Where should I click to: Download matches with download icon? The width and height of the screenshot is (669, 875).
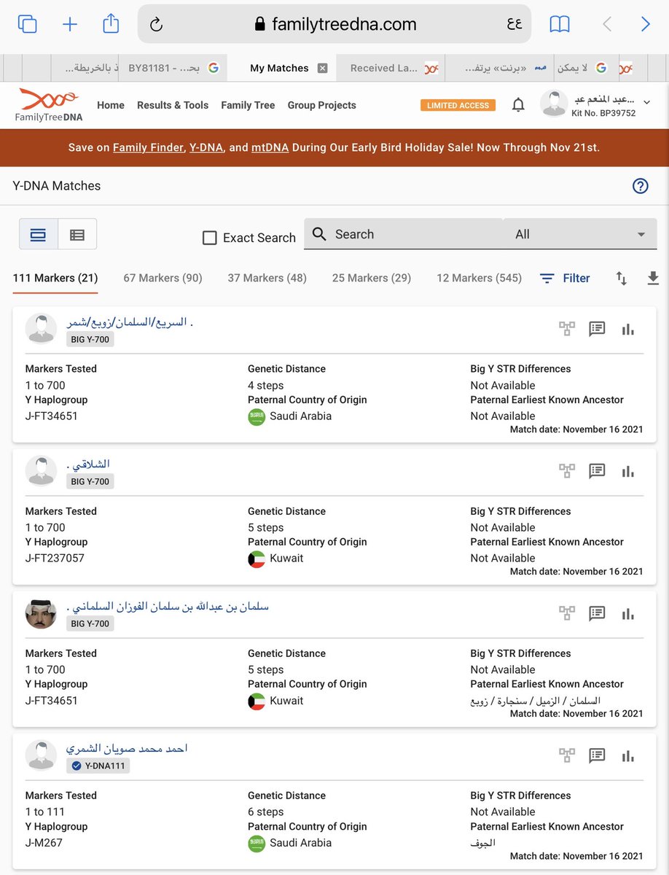click(x=653, y=278)
